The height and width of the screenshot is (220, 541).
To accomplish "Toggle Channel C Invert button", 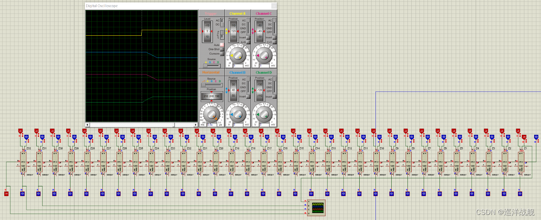I will tap(274, 37).
